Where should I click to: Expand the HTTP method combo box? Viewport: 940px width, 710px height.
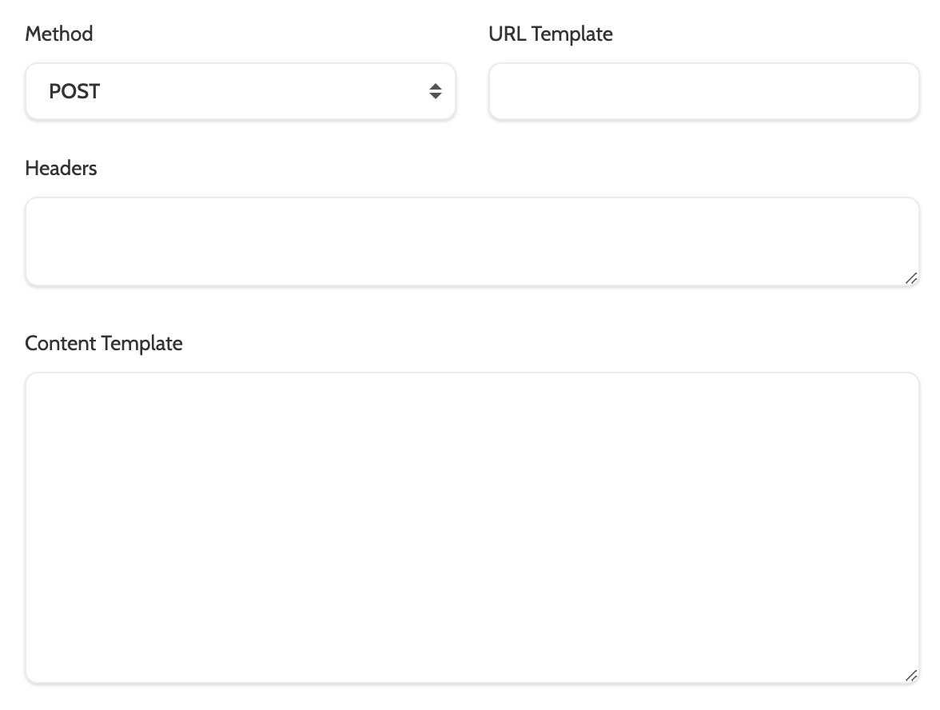(x=240, y=92)
